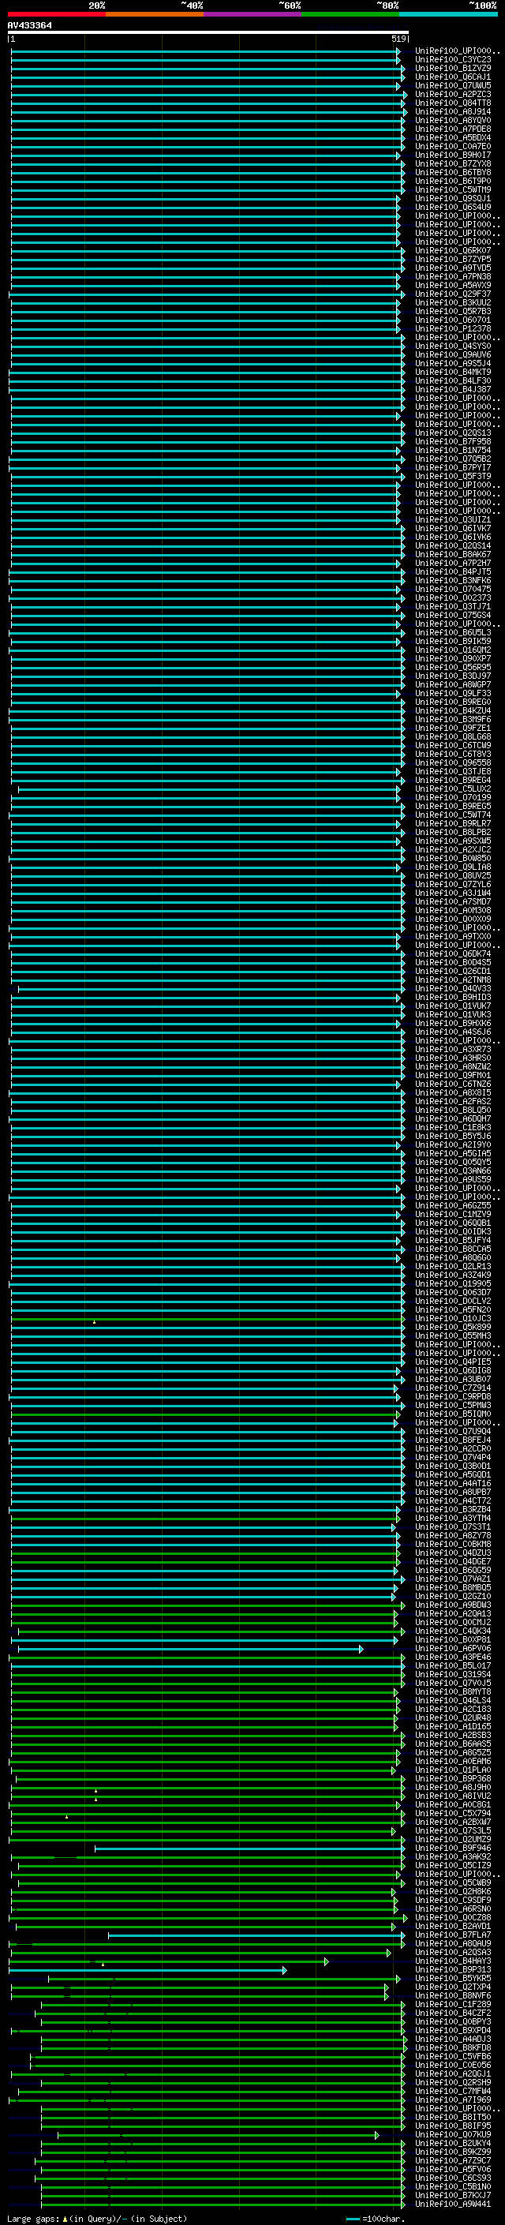Pick hit UniRef100_C5WTM9

click(x=453, y=189)
